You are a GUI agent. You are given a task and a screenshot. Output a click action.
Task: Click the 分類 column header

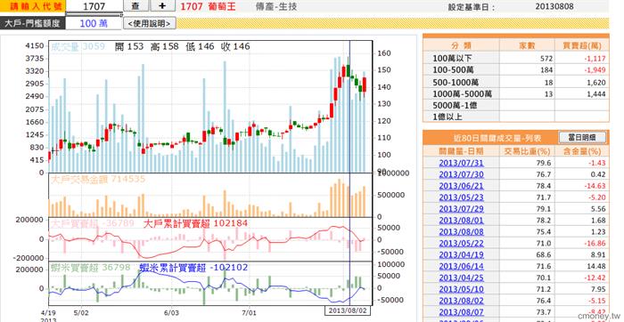461,45
